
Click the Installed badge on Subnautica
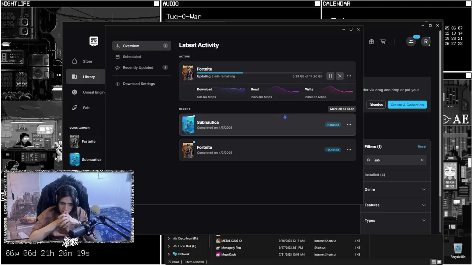point(333,125)
